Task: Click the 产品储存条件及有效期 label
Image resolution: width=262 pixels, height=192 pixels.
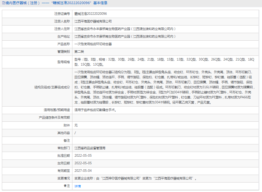Action: click(54, 118)
